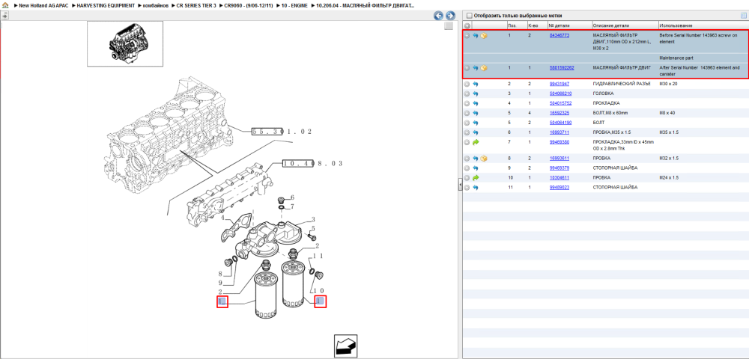Screen dimensions: 749x359
Task: Click the plus circle in the table header
Action: coord(467,25)
